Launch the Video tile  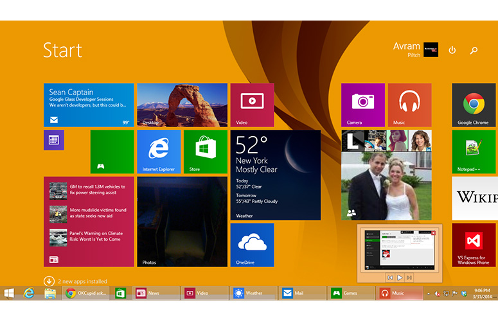tap(252, 105)
